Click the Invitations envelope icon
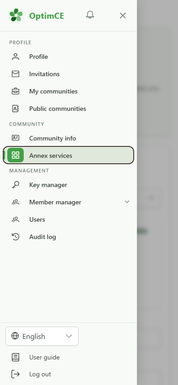Image resolution: width=178 pixels, height=385 pixels. point(16,74)
